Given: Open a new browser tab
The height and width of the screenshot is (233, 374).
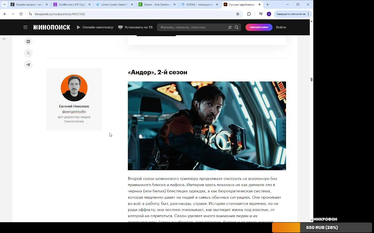Looking at the screenshot, I should [x=268, y=5].
